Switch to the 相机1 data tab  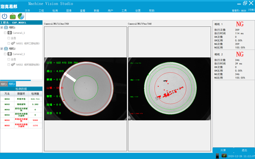(x=4, y=84)
